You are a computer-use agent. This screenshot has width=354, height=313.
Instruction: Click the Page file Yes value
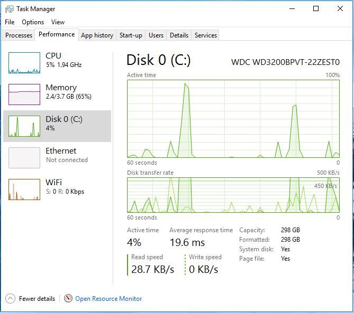tap(285, 259)
